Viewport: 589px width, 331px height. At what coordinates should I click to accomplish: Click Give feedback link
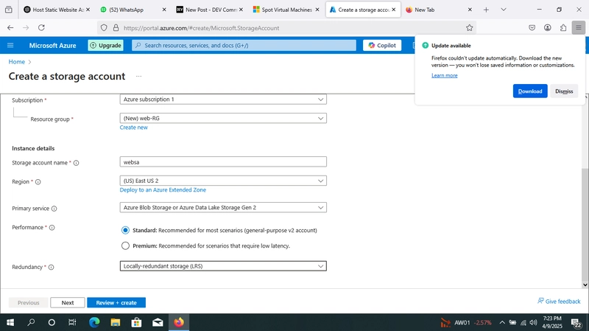click(x=559, y=302)
